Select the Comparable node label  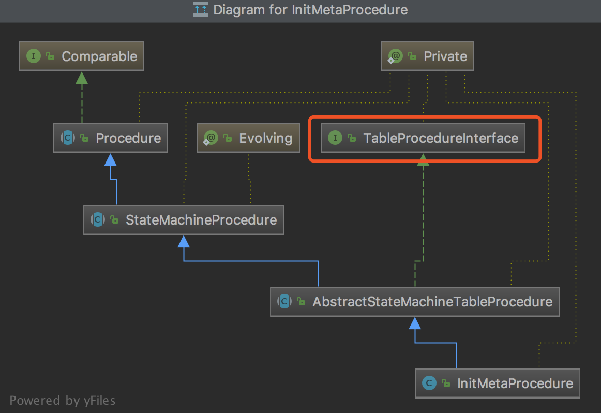(x=99, y=56)
